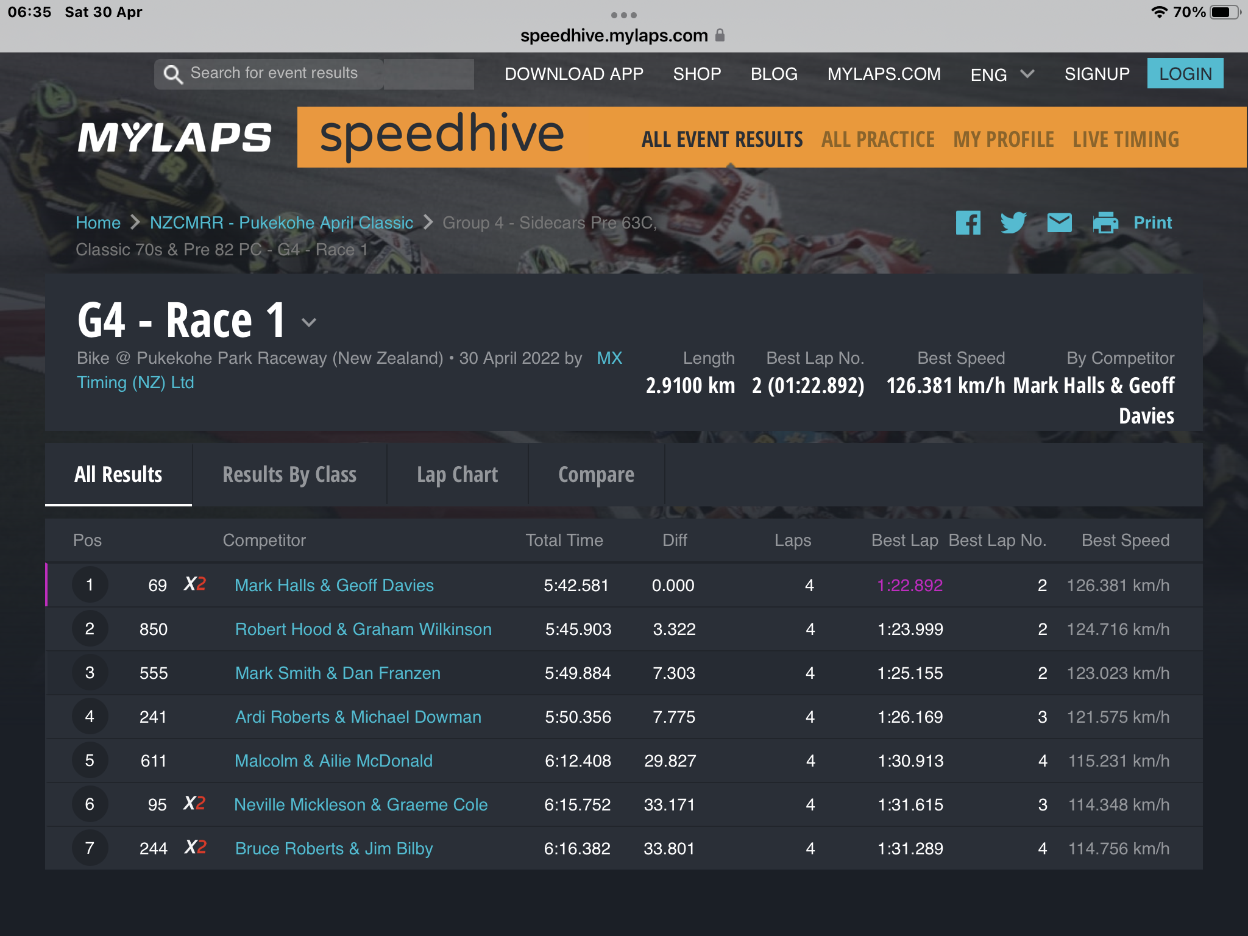The image size is (1248, 936).
Task: Open the Lap Chart tab
Action: (x=457, y=474)
